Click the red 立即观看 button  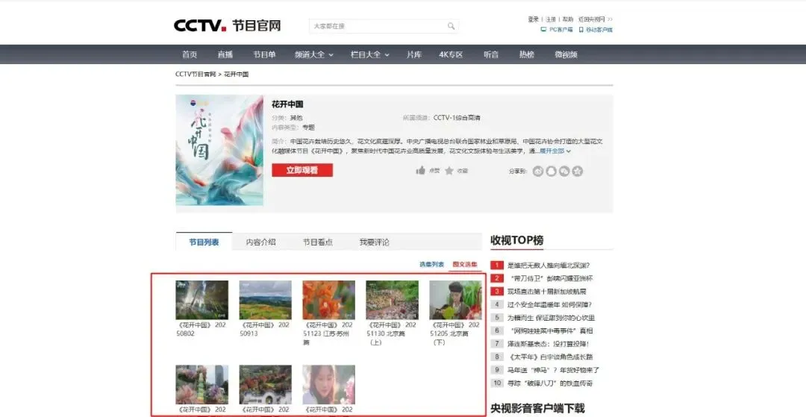click(x=302, y=171)
